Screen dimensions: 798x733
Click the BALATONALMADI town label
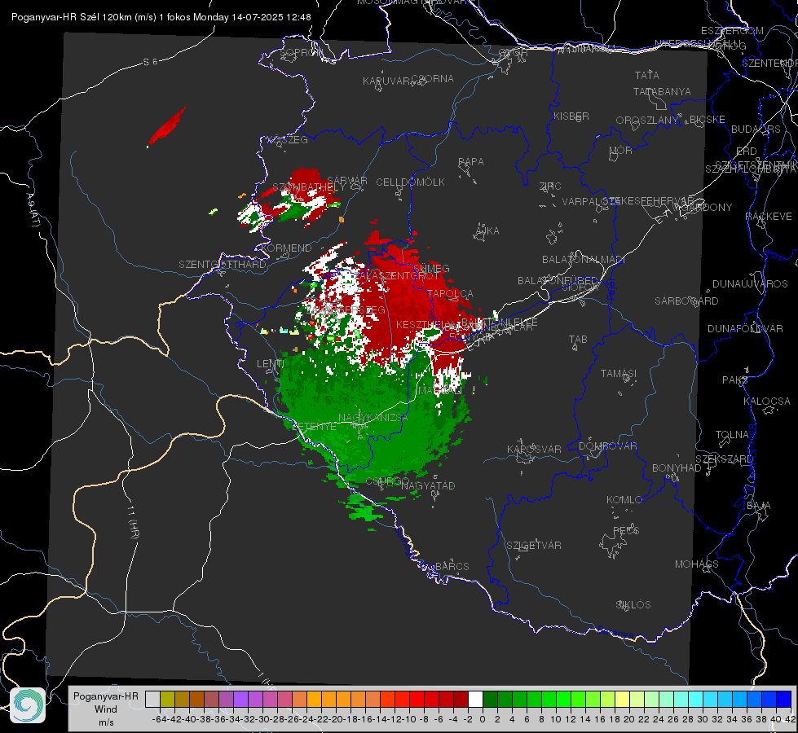[584, 260]
